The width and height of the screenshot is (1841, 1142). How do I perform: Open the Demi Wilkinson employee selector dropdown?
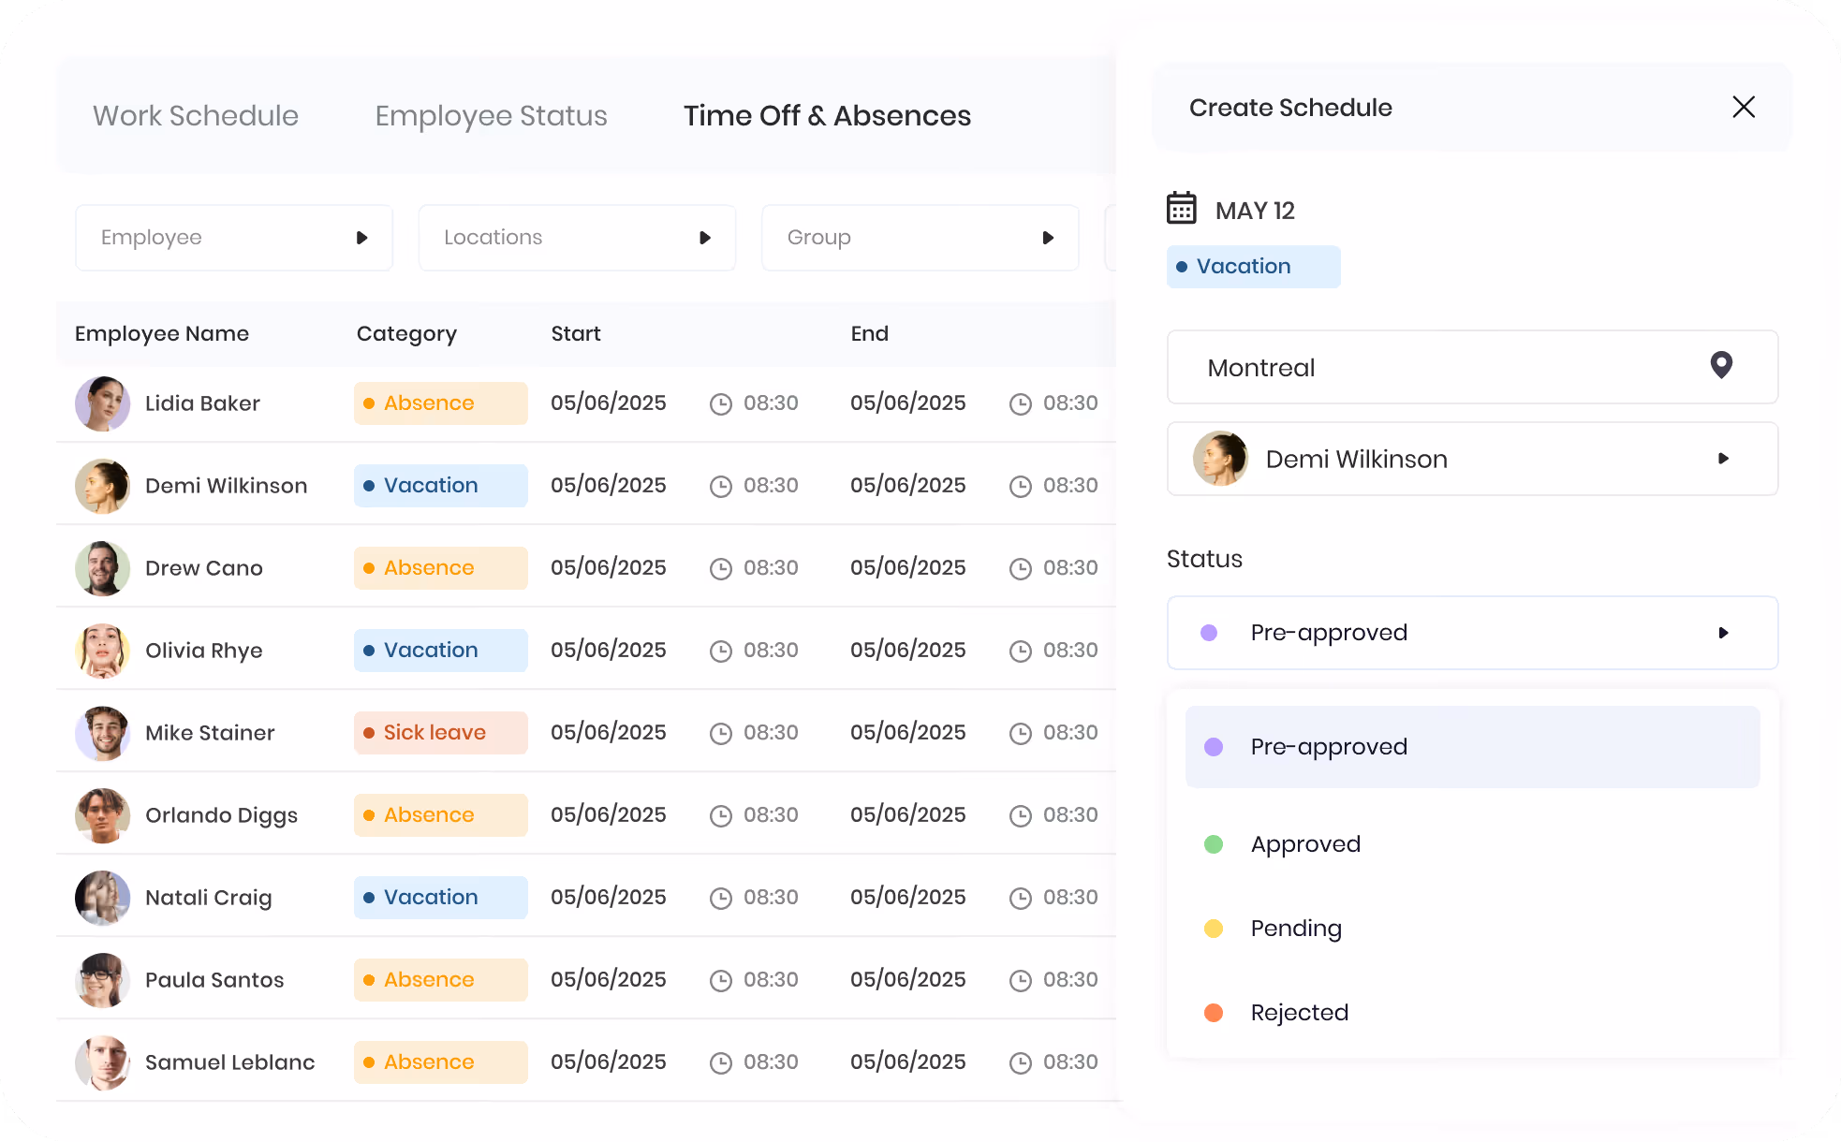pyautogui.click(x=1472, y=459)
